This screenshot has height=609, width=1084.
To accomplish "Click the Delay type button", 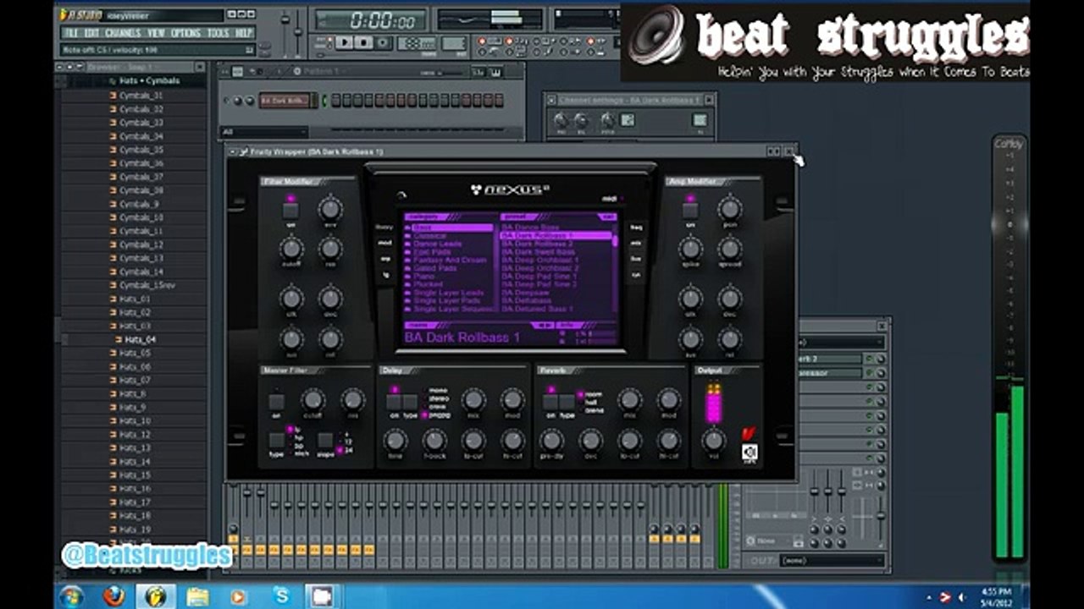I will 411,402.
